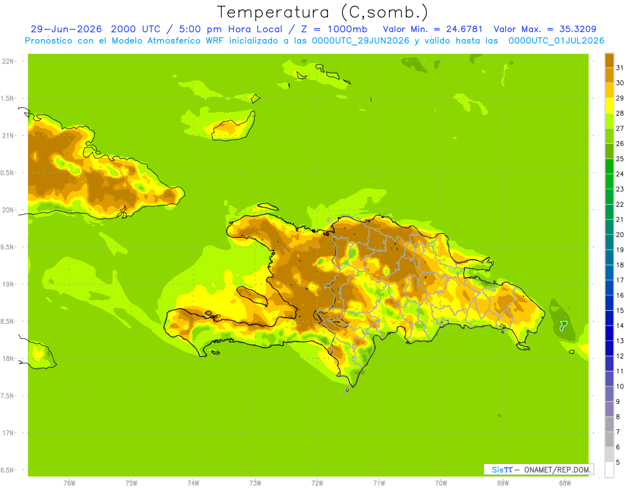Click the legend value 5
The image size is (634, 490).
618,463
